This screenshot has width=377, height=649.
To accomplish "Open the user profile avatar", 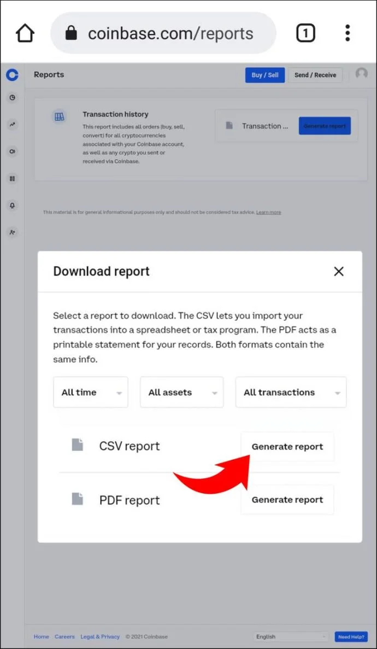I will 362,74.
